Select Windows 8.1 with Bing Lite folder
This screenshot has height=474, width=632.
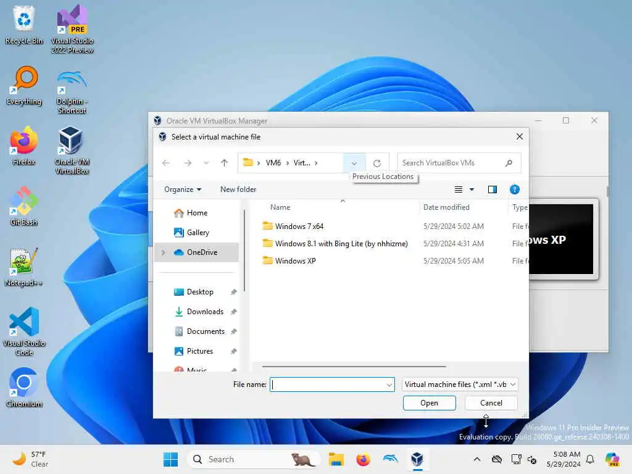pyautogui.click(x=335, y=244)
